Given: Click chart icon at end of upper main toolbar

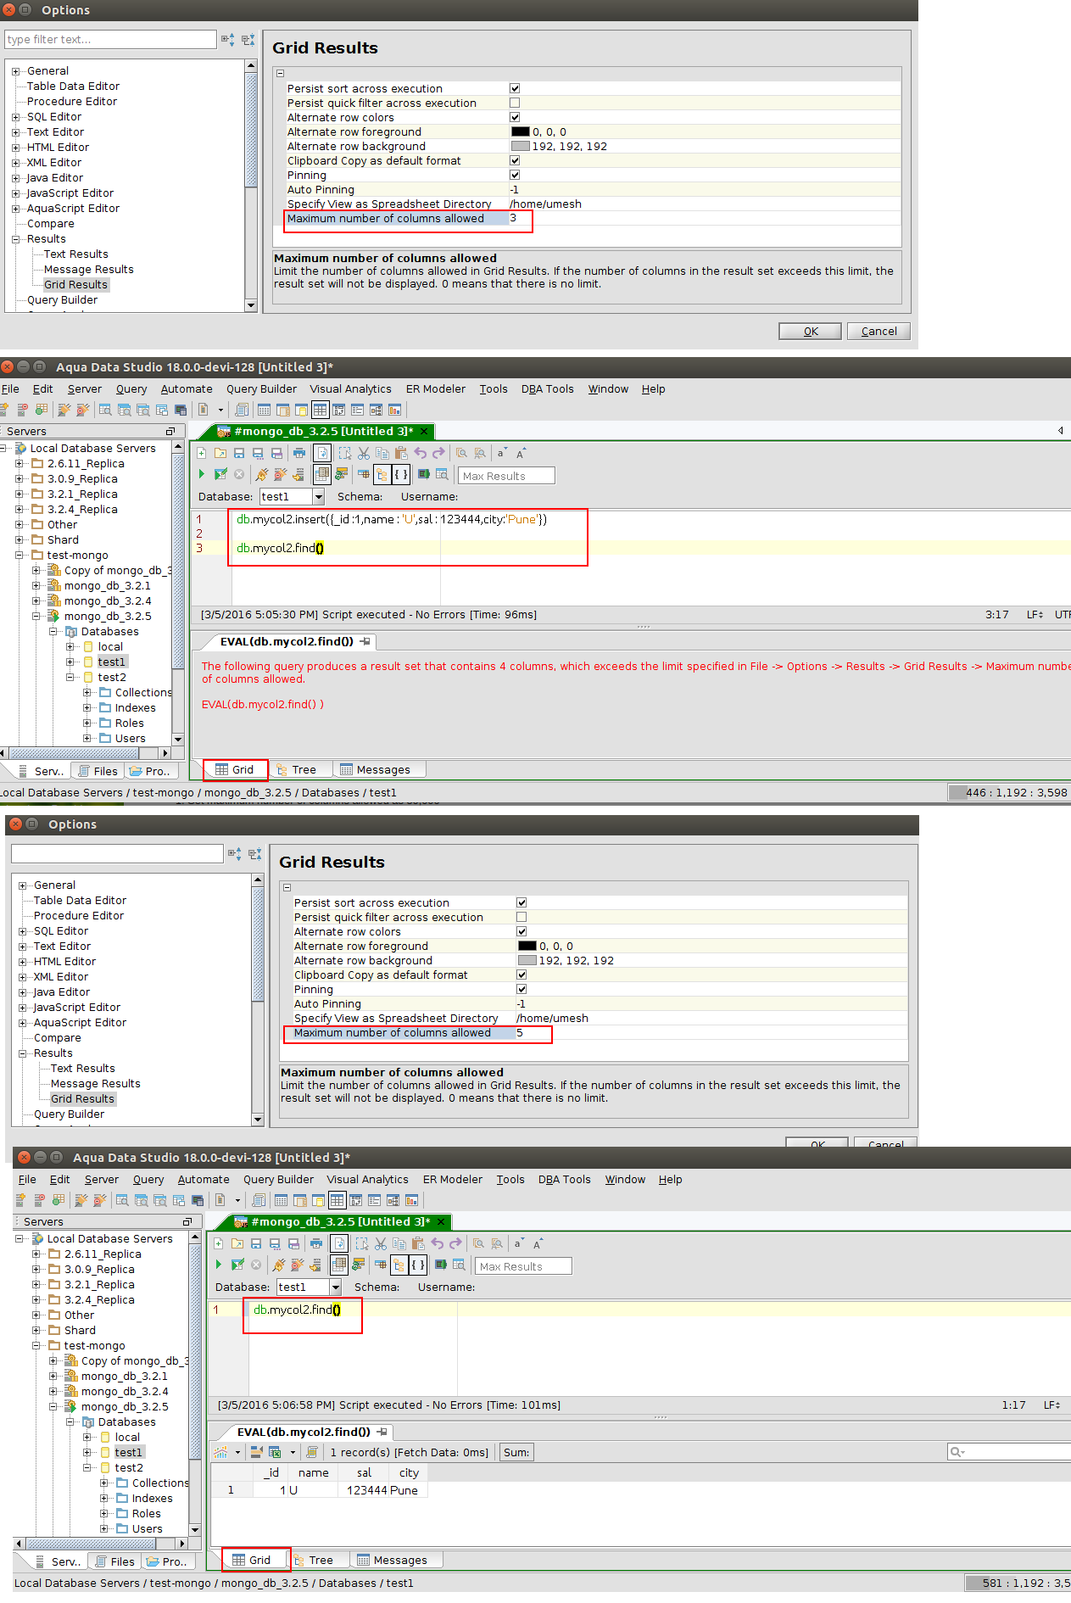Looking at the screenshot, I should (394, 411).
